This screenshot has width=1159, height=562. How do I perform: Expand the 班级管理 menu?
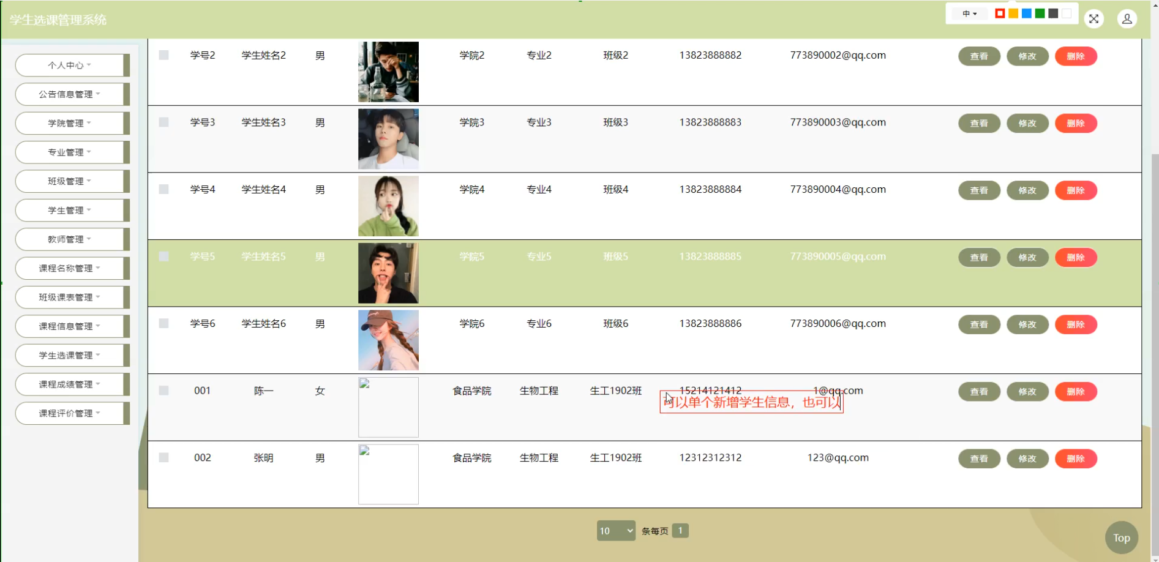[72, 181]
